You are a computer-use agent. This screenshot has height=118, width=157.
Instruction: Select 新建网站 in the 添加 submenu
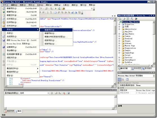pyautogui.click(x=56, y=33)
